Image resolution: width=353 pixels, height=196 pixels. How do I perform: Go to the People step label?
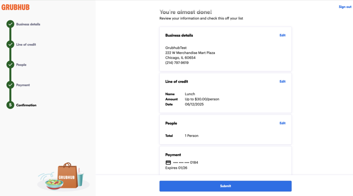coord(21,65)
